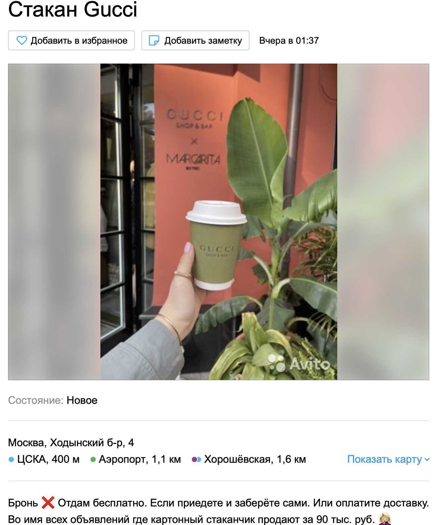Image resolution: width=438 pixels, height=525 pixels.
Task: Add listing via Добавить в избранное button
Action: pyautogui.click(x=71, y=40)
